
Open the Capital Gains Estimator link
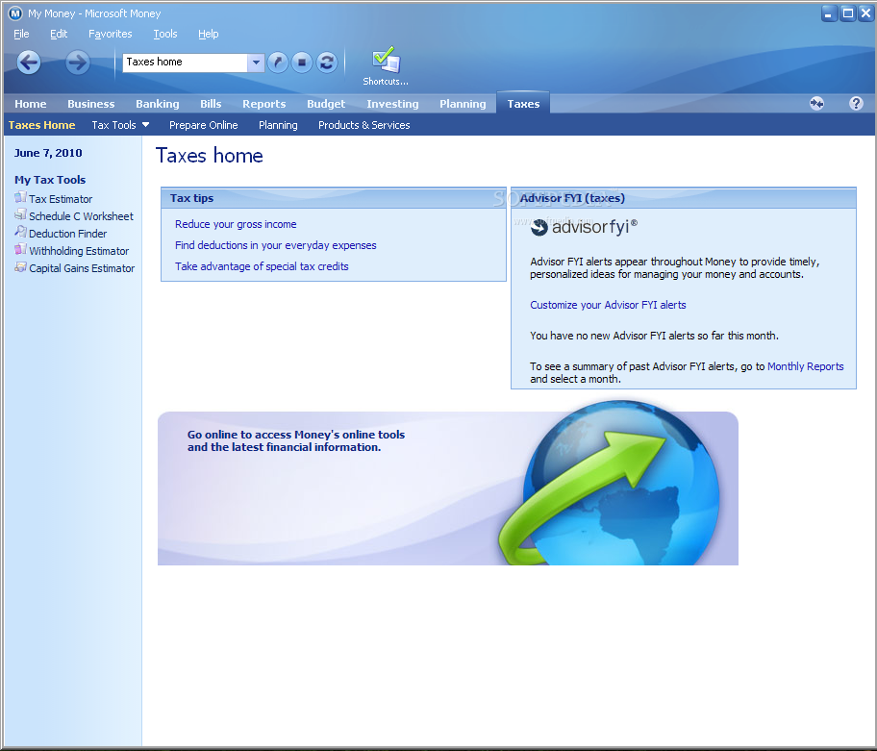coord(82,268)
